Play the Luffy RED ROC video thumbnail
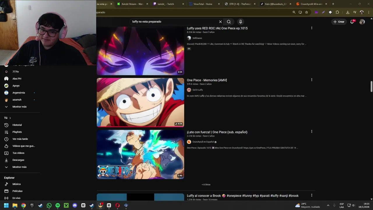This screenshot has width=373, height=210. (x=140, y=51)
